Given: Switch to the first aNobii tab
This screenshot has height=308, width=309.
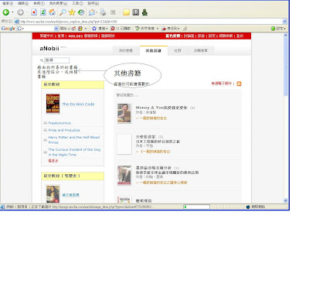Looking at the screenshot, I should click(x=126, y=50).
